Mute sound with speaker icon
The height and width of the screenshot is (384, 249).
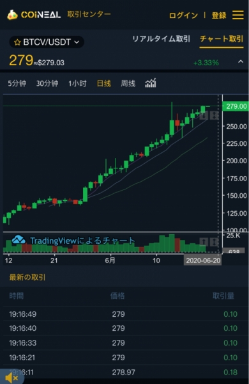(x=11, y=378)
